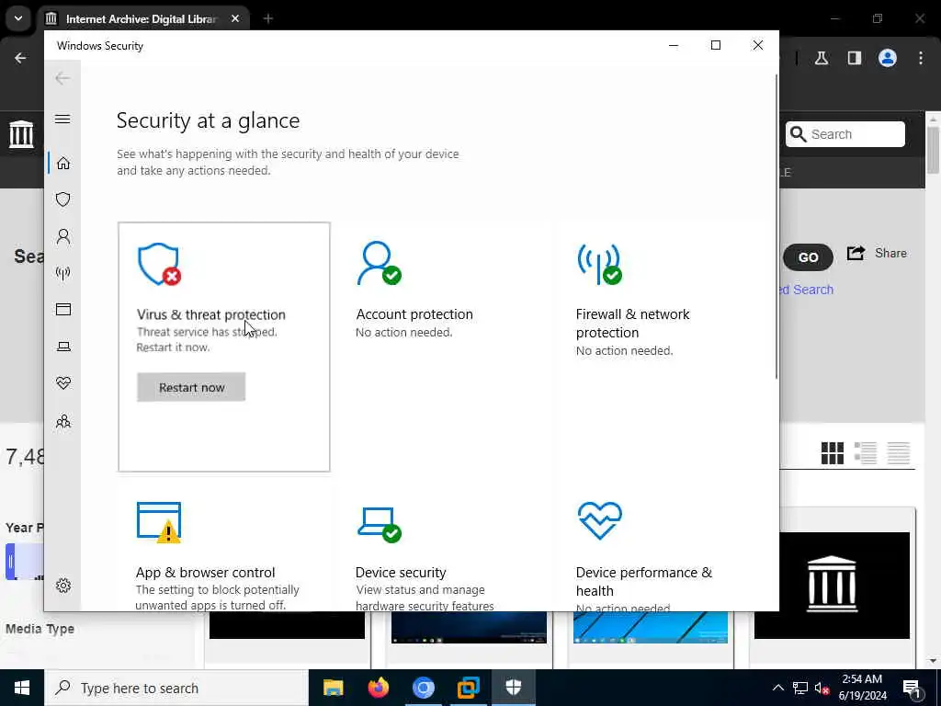
Task: Open Firefox from the taskbar
Action: [378, 688]
